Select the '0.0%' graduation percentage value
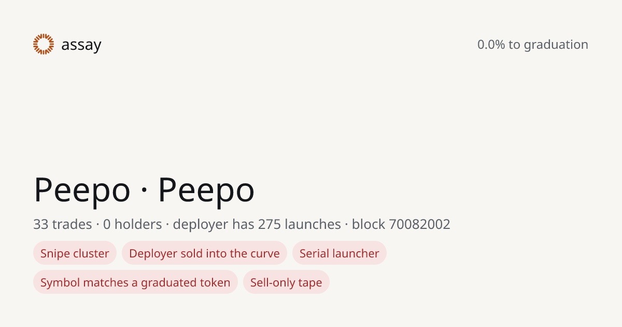The width and height of the screenshot is (622, 327). [x=491, y=45]
